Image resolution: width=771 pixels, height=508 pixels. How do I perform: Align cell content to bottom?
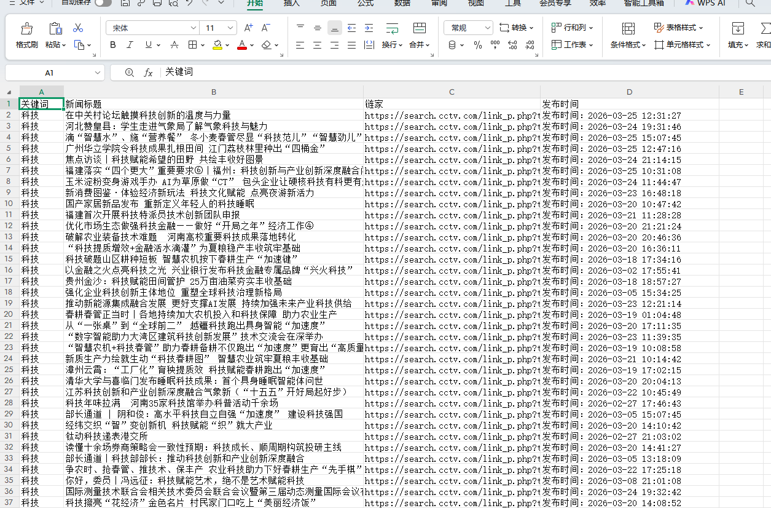click(x=334, y=28)
